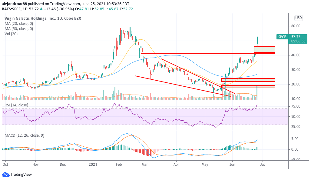Click the RSI 25.00 axis label
Image resolution: width=311 pixels, height=180 pixels.
296,127
